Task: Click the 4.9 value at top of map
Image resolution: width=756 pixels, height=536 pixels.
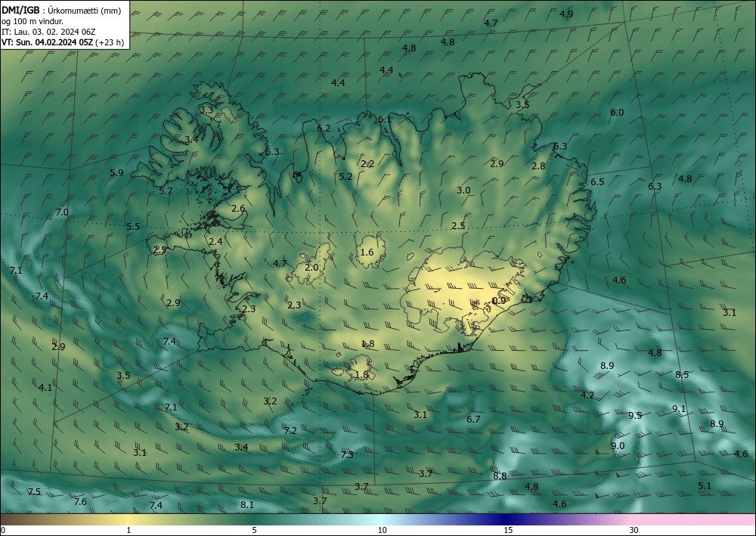Action: 566,14
